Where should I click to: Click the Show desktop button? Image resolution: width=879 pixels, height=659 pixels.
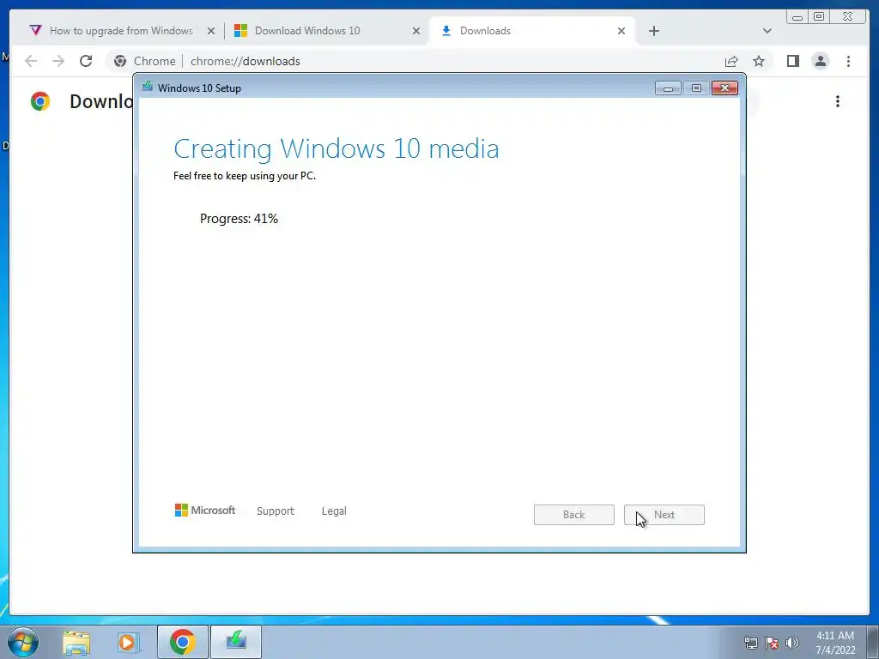point(873,642)
